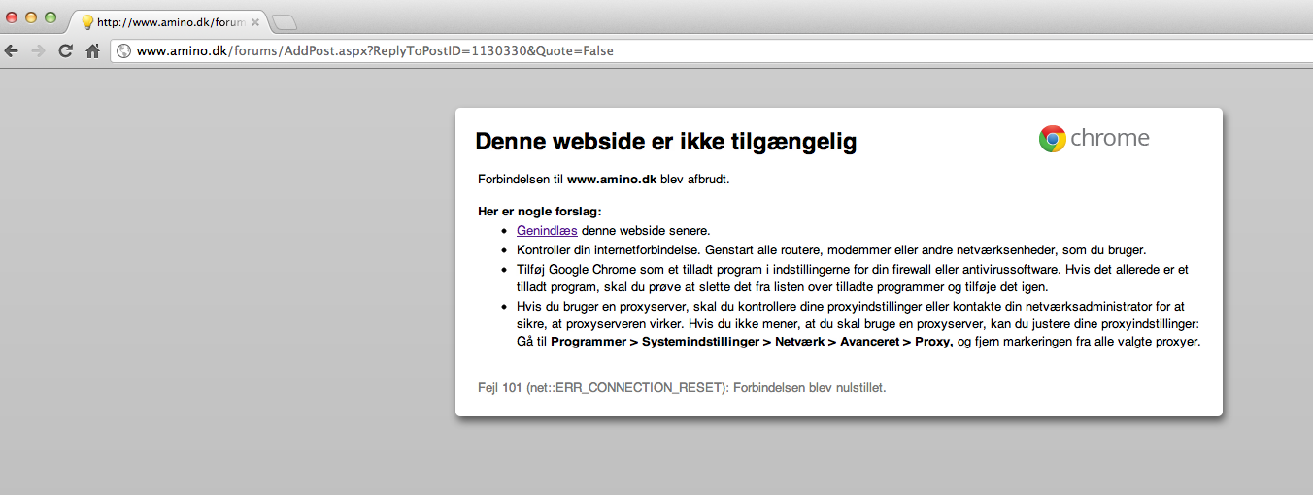Click the Fejl 101 error code text
This screenshot has height=495, width=1313.
(x=682, y=388)
